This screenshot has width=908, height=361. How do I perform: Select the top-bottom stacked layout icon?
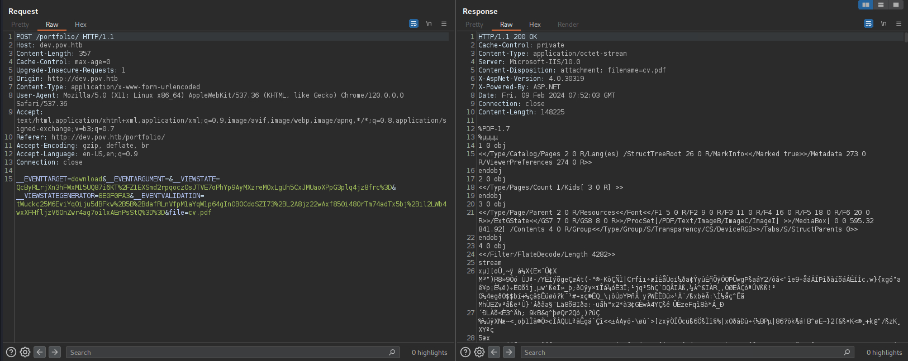tap(881, 4)
